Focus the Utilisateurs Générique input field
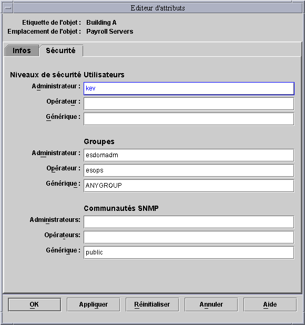The image size is (305, 325). tap(189, 119)
